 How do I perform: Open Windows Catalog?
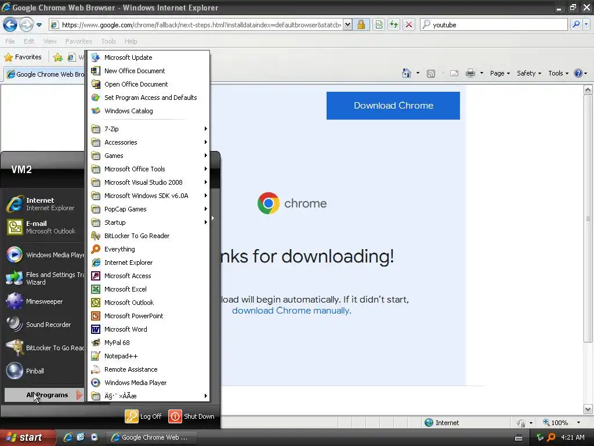click(148, 111)
